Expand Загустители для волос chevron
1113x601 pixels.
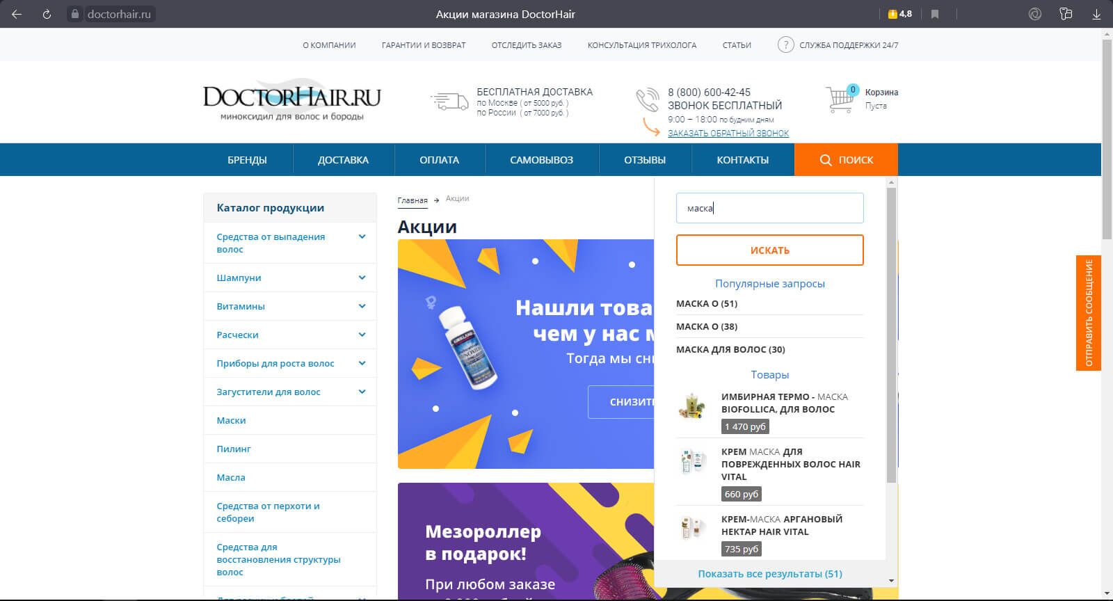(362, 392)
